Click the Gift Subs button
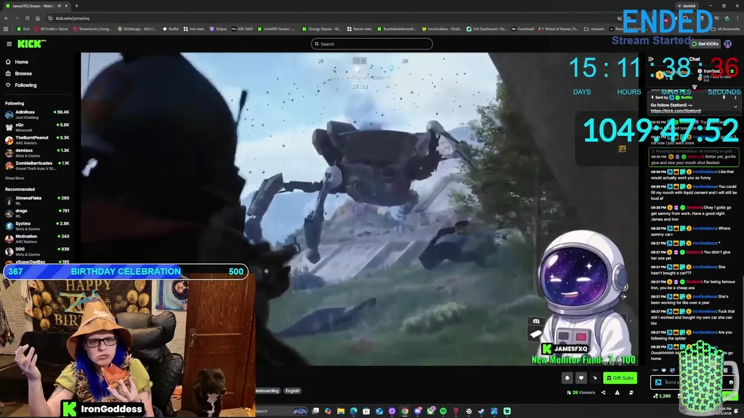 pos(620,378)
